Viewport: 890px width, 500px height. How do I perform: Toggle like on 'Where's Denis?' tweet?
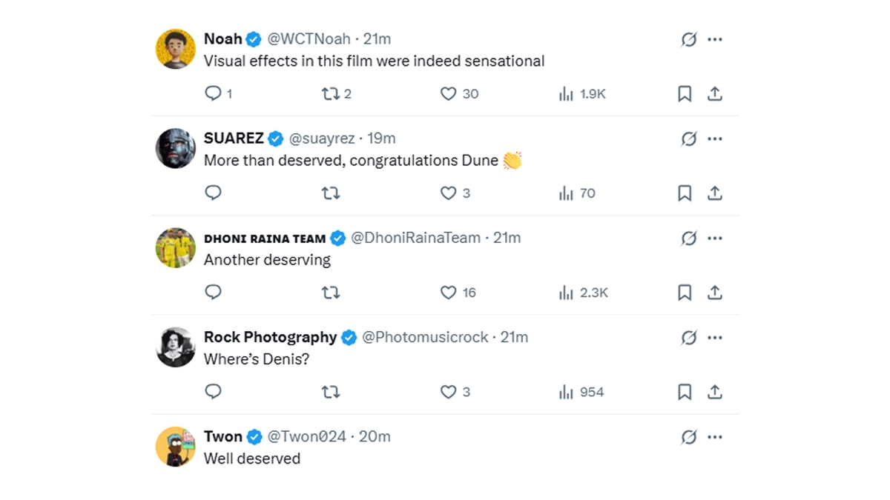[448, 392]
